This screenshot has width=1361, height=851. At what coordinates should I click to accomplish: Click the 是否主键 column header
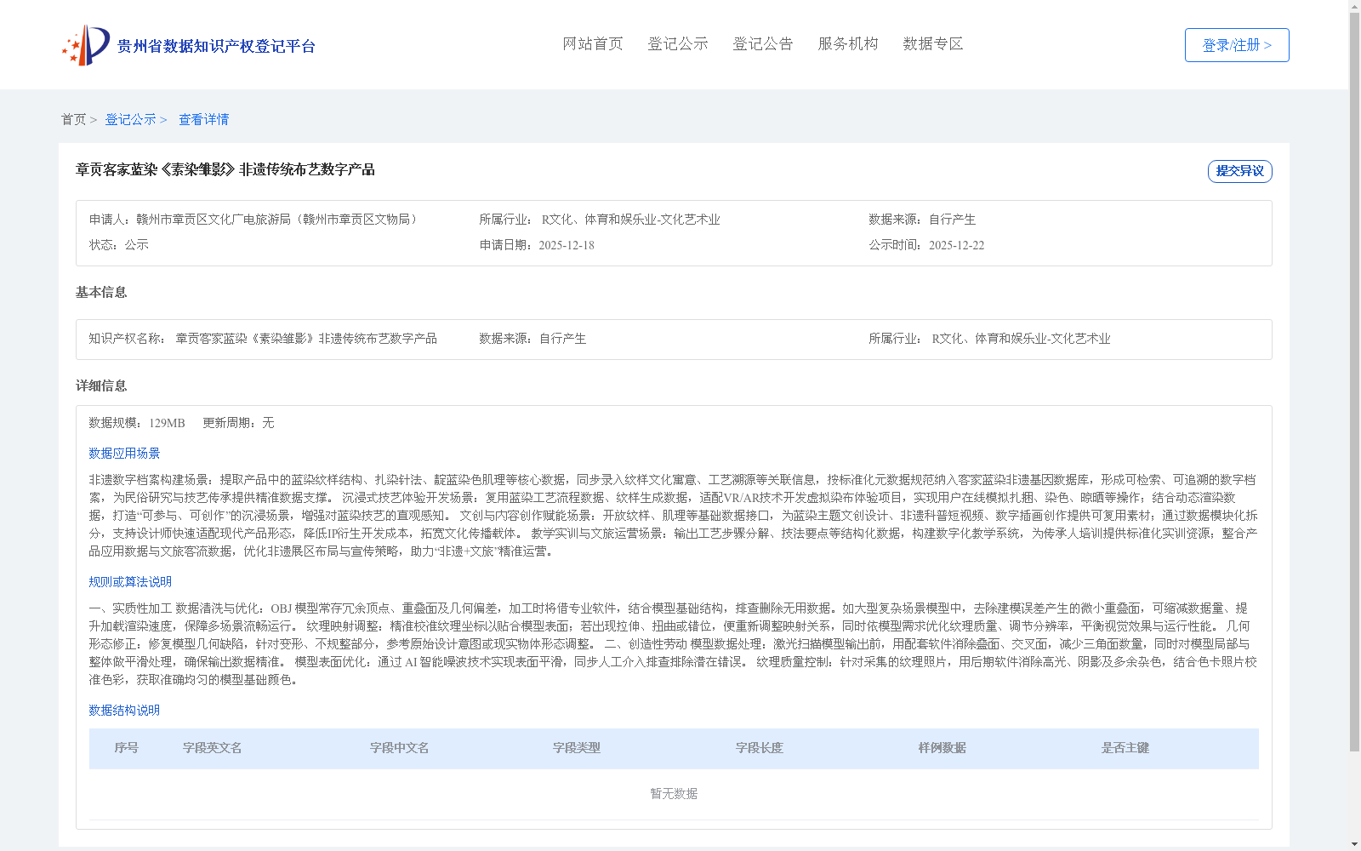click(1125, 748)
